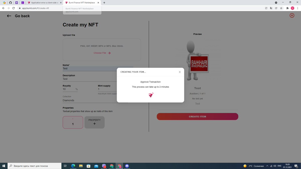
Task: Click the open-in-app icon in address bar
Action: (266, 8)
